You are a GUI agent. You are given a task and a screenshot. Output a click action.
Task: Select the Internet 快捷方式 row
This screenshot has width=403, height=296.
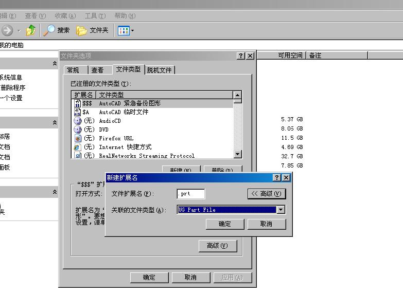pos(152,147)
